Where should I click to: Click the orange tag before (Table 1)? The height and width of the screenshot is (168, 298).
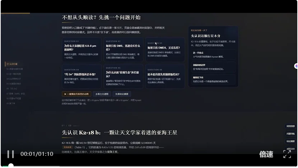pyautogui.click(x=67, y=147)
